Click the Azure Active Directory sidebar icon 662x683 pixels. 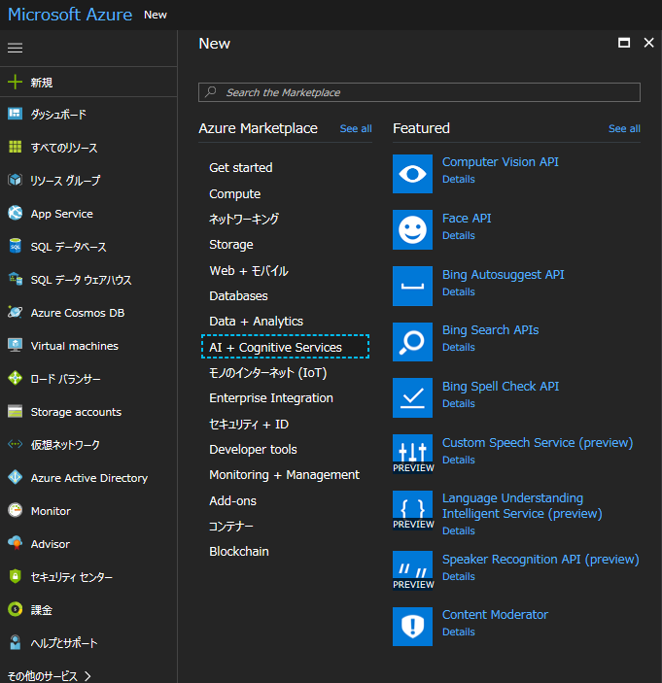15,478
